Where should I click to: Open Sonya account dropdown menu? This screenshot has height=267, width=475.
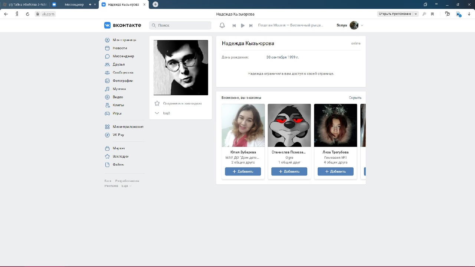[x=362, y=25]
